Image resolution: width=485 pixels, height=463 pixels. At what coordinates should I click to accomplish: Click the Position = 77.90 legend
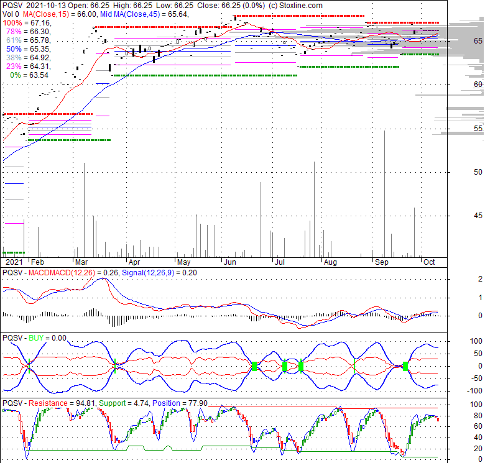pyautogui.click(x=180, y=403)
